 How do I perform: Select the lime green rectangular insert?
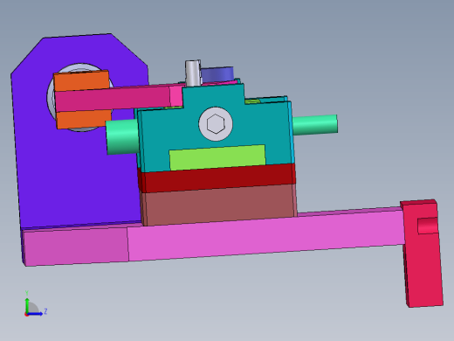click(217, 157)
